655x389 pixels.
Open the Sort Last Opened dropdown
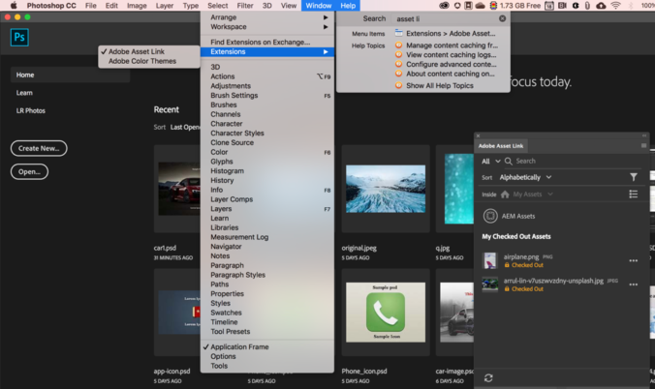click(x=185, y=128)
